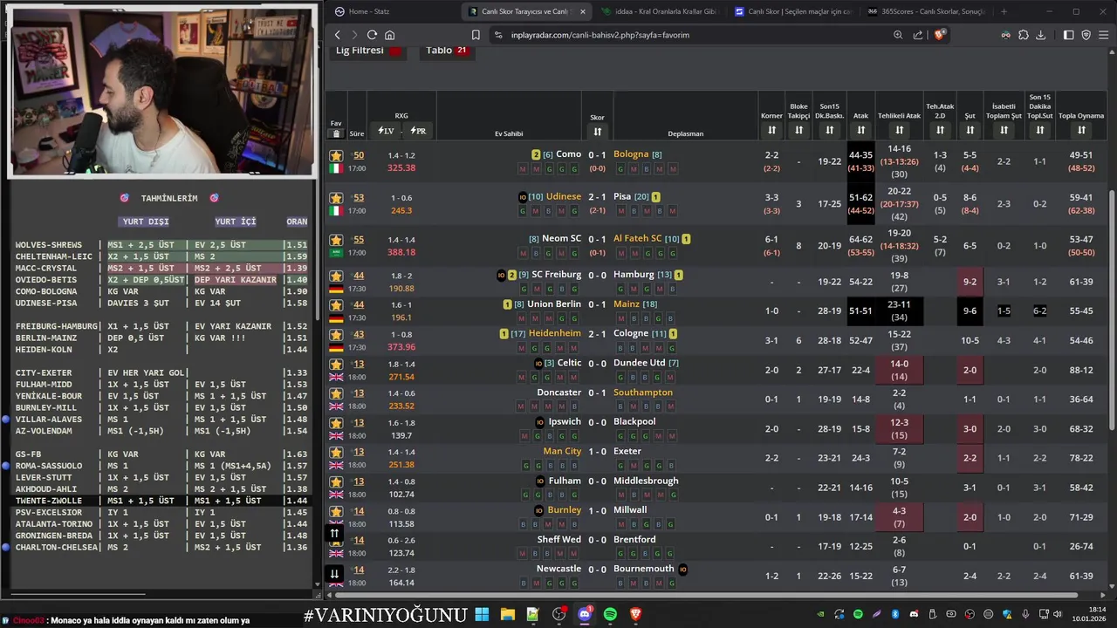Image resolution: width=1117 pixels, height=628 pixels.
Task: Sort by Topla Oynama column
Action: click(x=1081, y=130)
